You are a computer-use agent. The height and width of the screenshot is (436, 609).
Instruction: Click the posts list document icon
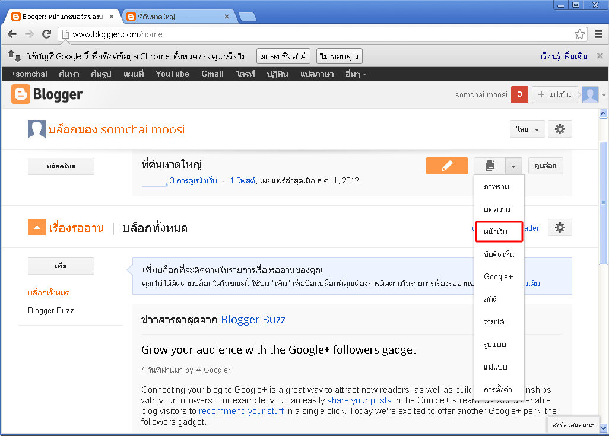pyautogui.click(x=490, y=166)
